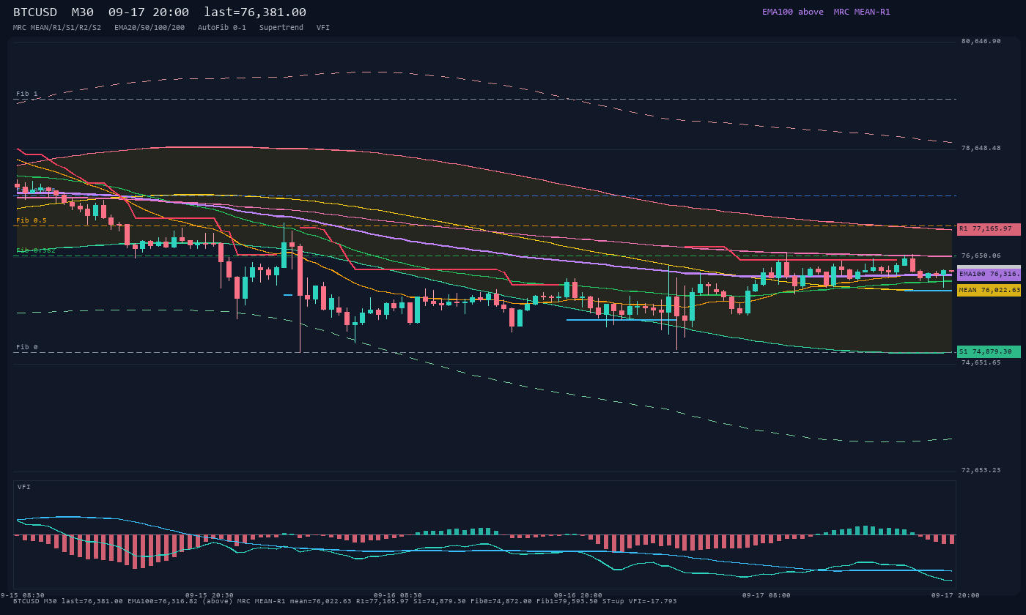Click the Fib 1 level label
This screenshot has width=1026, height=615.
pos(27,94)
